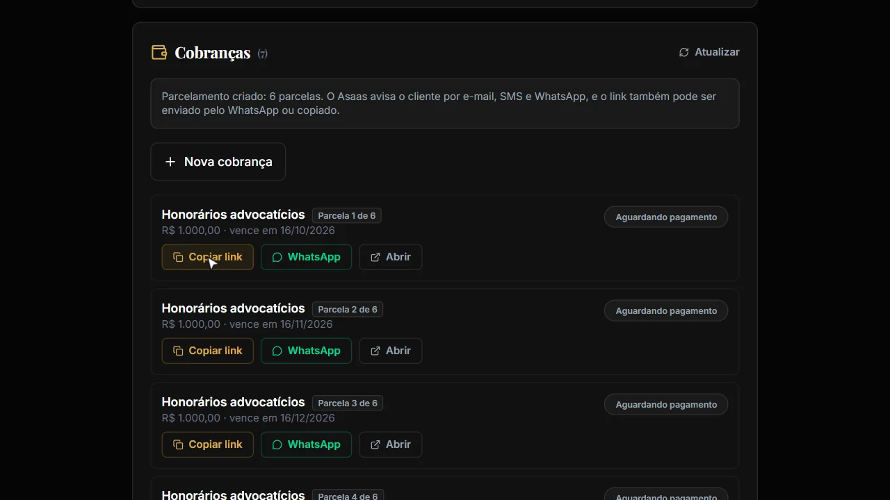This screenshot has width=890, height=500.
Task: Click the Parcelamento criado notice message
Action: (445, 103)
